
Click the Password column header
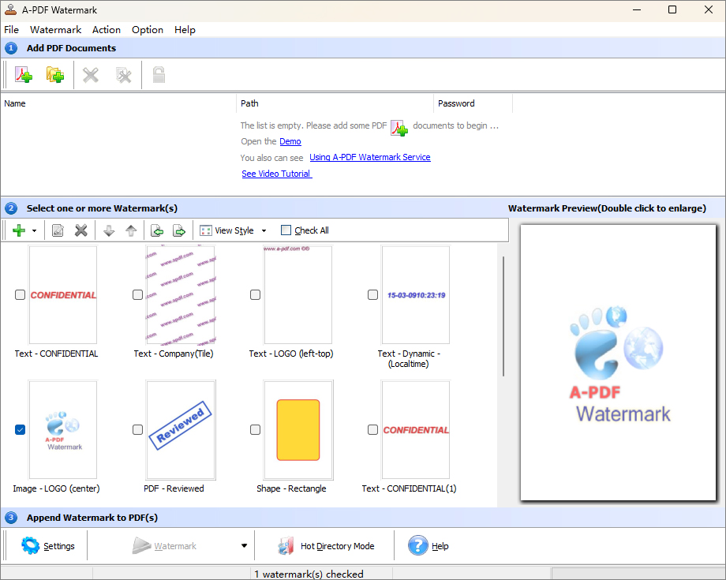click(473, 103)
